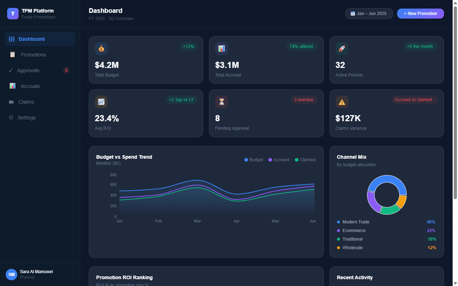Click the hourglass icon on Pending Approval card
This screenshot has width=458, height=286.
click(x=221, y=102)
